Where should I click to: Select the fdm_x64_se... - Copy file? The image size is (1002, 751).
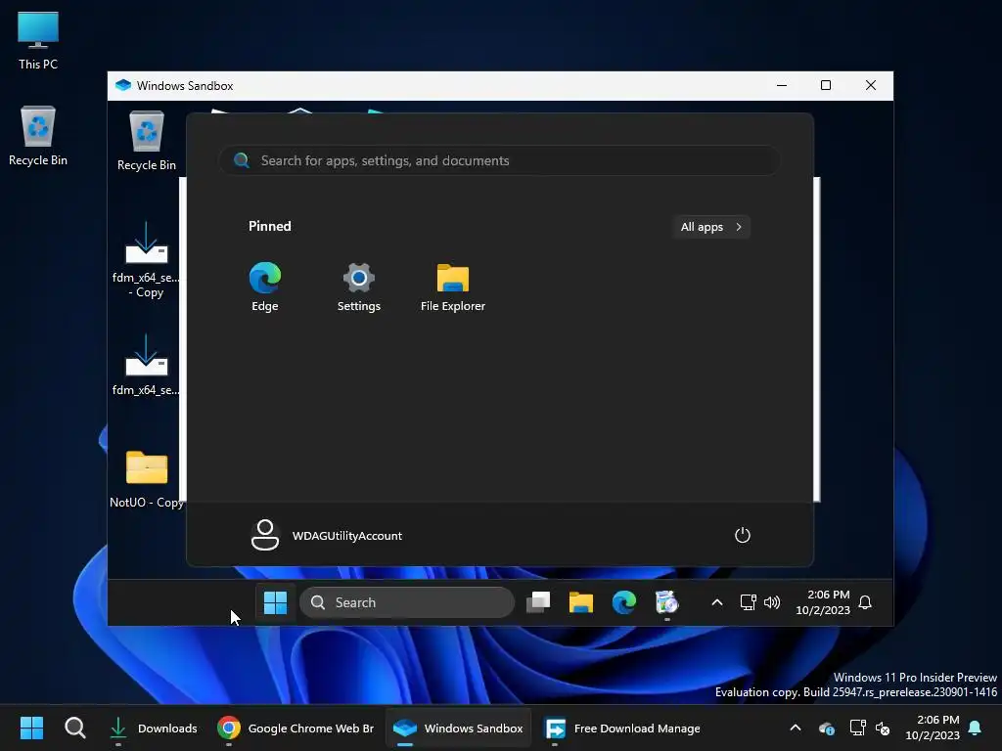147,260
